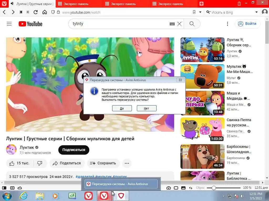Open Лунтик Сборник серий 53:16 thumbnail
269x201 pixels.
point(203,49)
